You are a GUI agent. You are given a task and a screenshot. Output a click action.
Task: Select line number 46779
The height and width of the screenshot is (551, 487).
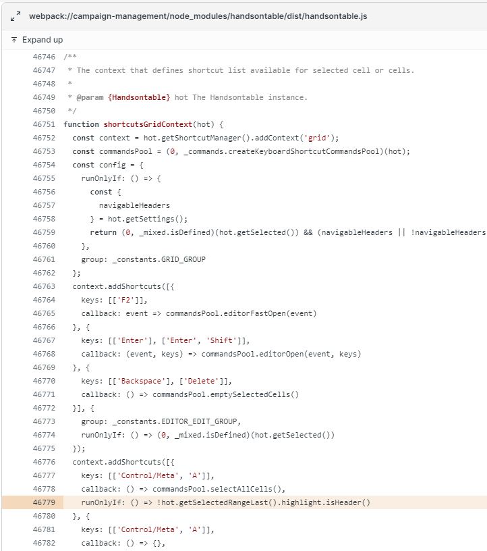click(x=45, y=502)
